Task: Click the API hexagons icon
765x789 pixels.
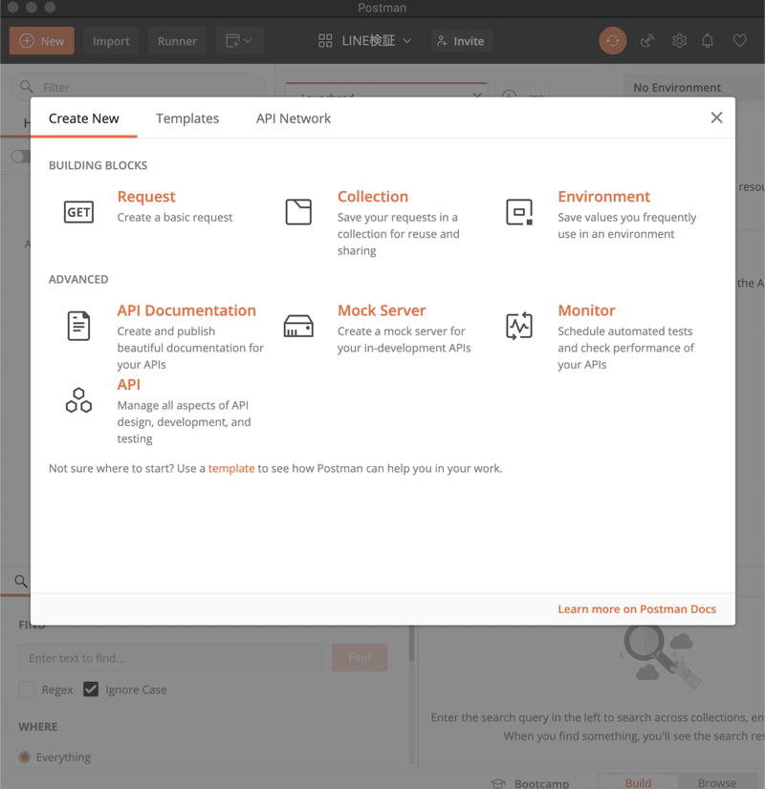Action: click(x=78, y=400)
